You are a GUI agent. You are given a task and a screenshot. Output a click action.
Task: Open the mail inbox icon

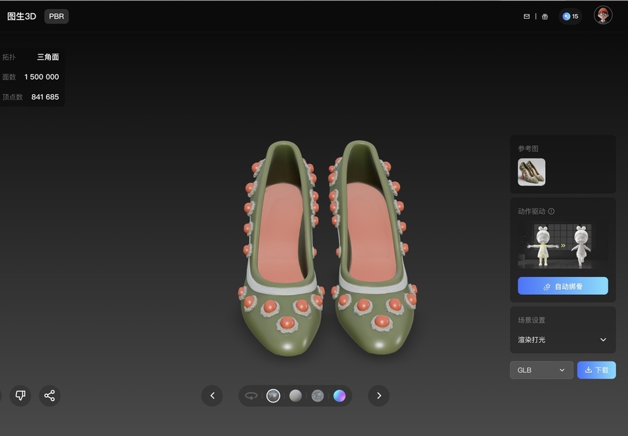click(x=527, y=16)
